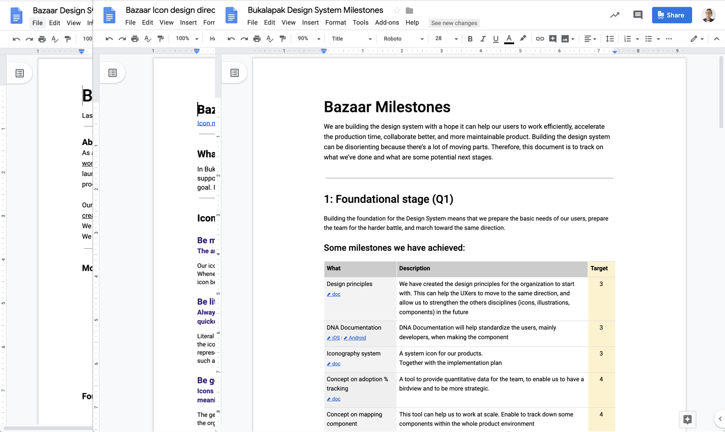Expand the bulleted list options arrow
The width and height of the screenshot is (725, 432).
tap(658, 39)
